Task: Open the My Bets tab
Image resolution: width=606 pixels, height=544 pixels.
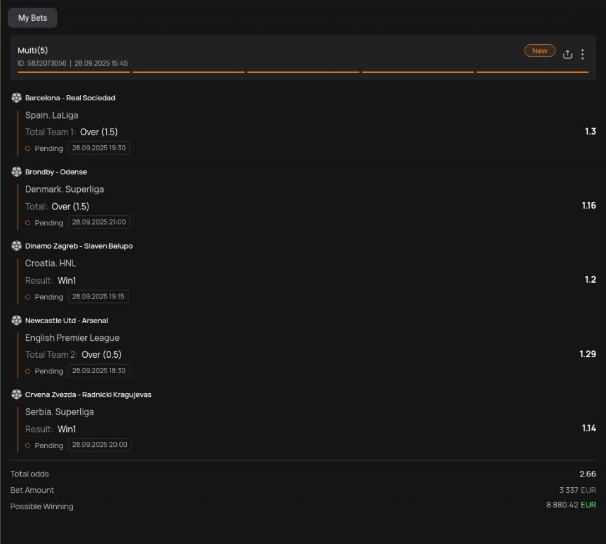Action: point(32,18)
